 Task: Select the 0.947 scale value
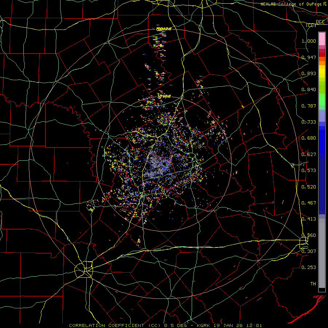click(309, 57)
